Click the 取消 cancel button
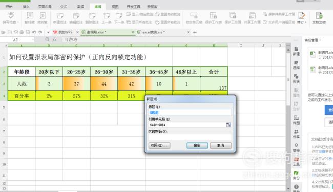 [x=221, y=146]
